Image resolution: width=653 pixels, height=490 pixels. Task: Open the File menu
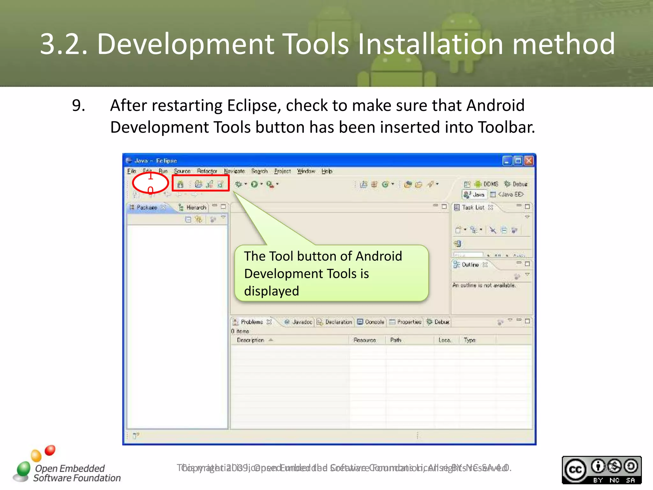click(131, 171)
